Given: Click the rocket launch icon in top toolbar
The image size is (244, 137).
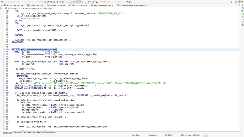Looking at the screenshot, I should click(x=101, y=2).
